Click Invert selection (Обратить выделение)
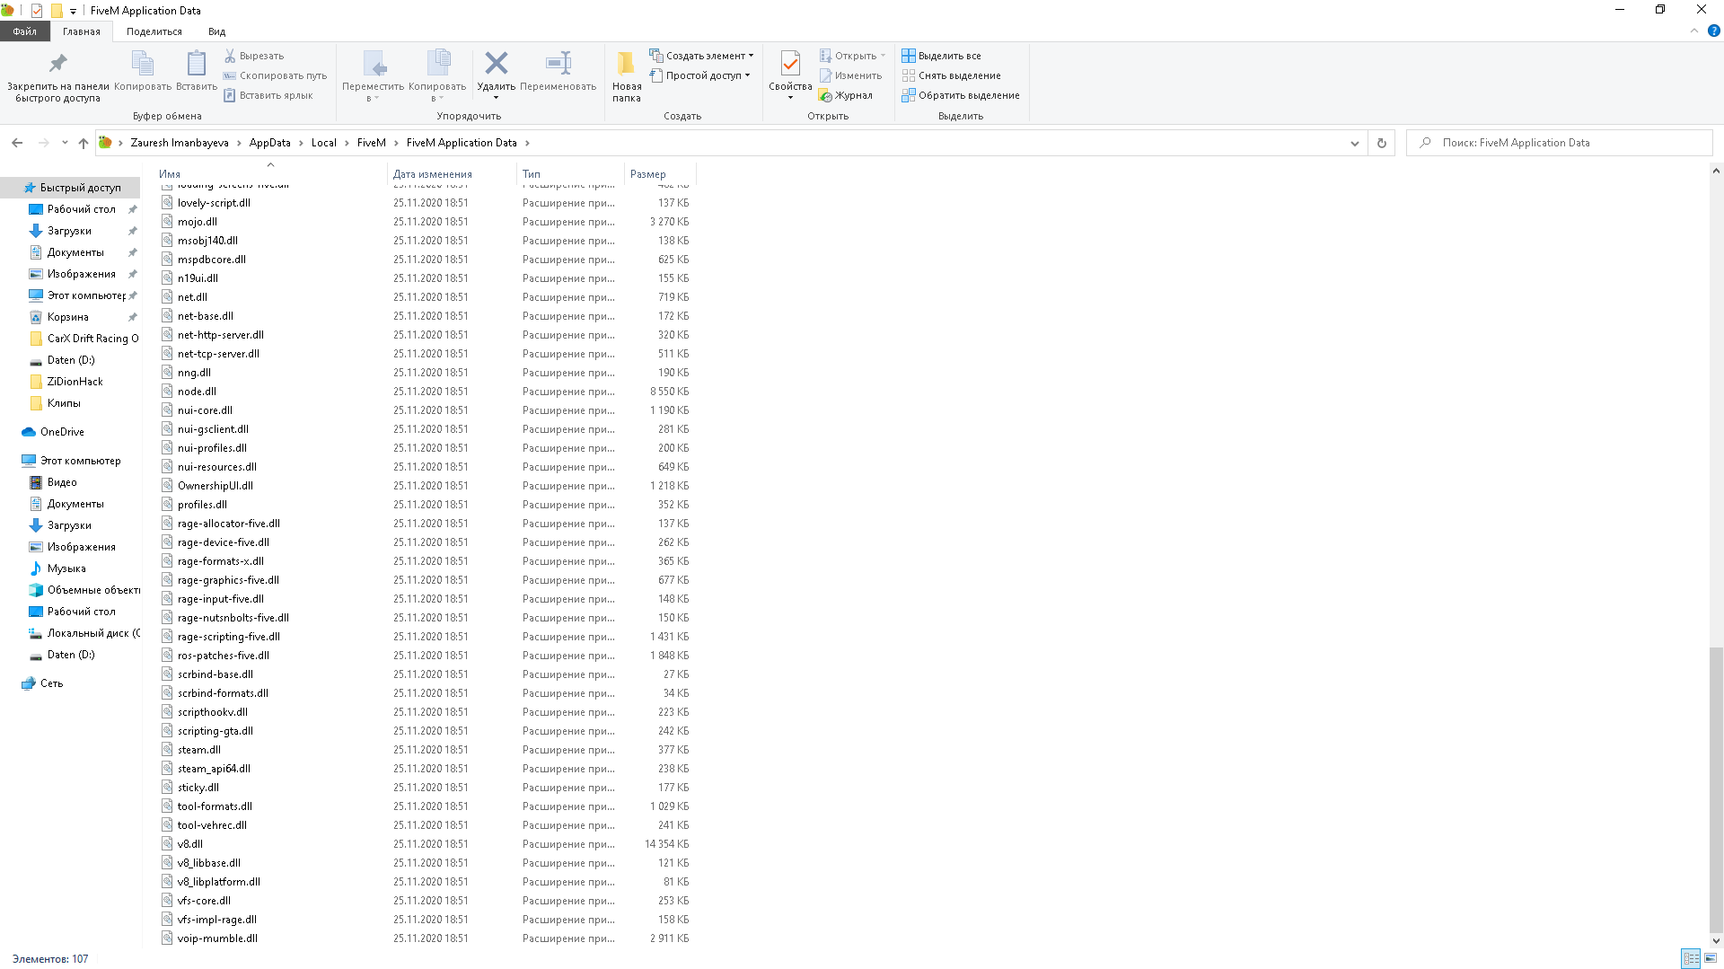Image resolution: width=1724 pixels, height=969 pixels. (x=961, y=95)
